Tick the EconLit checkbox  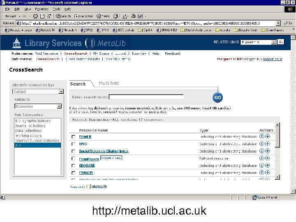[x=74, y=136]
